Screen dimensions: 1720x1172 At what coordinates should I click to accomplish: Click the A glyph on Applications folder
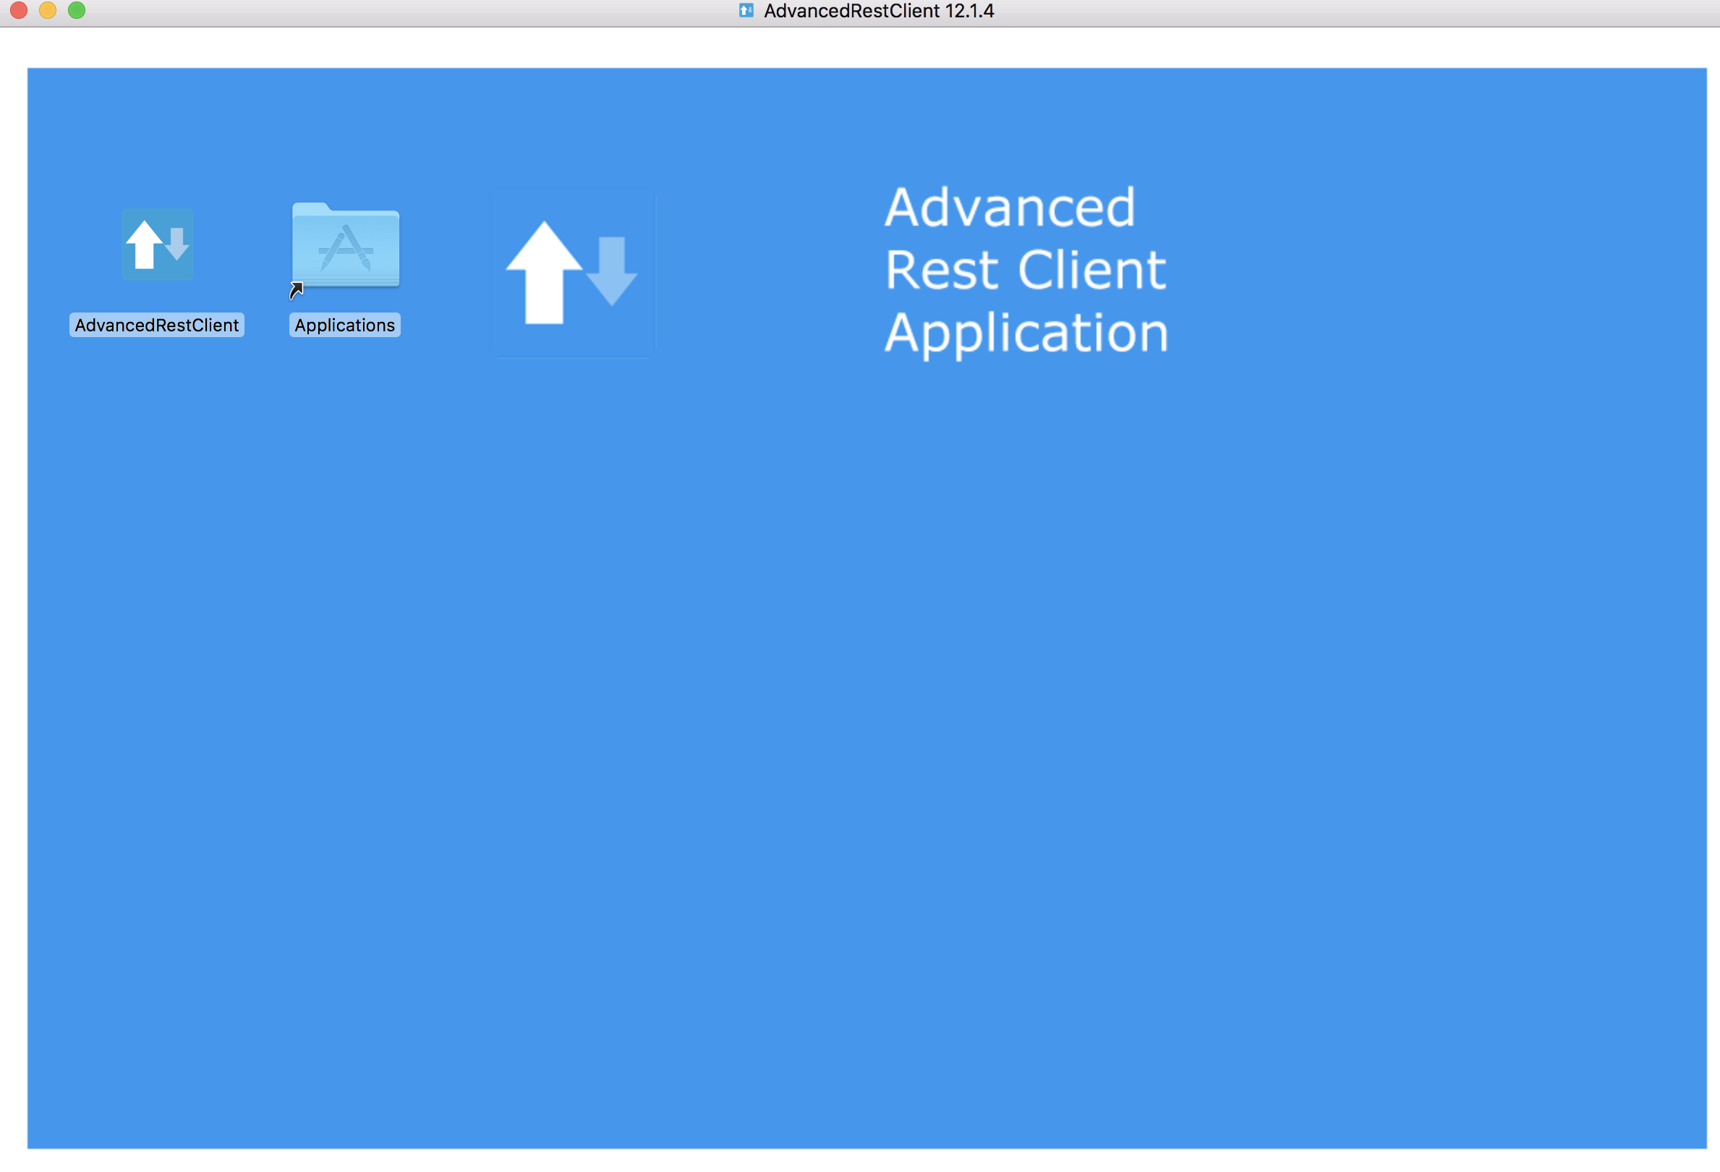(x=346, y=250)
